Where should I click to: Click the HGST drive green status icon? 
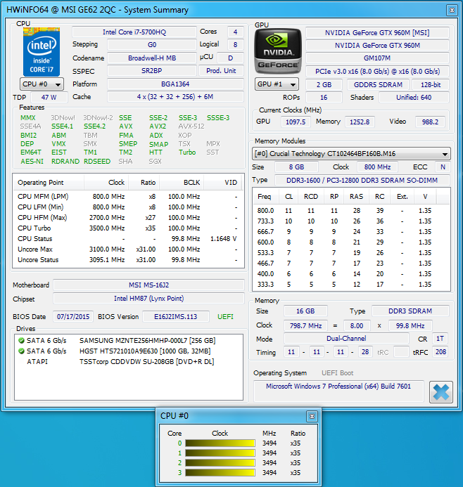21,351
